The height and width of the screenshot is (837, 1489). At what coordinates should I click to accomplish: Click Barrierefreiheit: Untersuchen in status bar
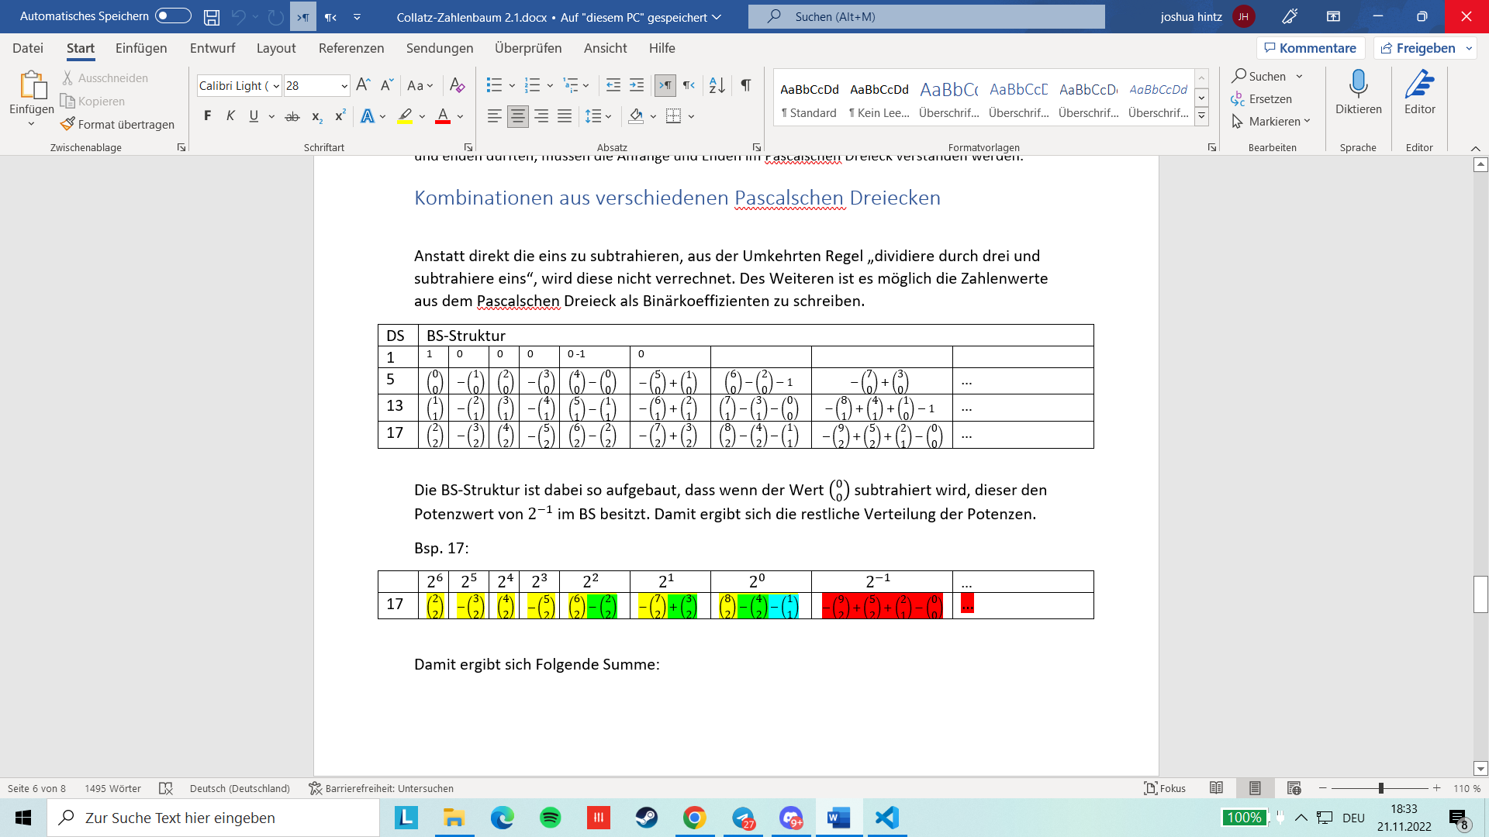pyautogui.click(x=381, y=788)
